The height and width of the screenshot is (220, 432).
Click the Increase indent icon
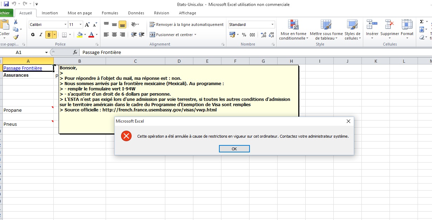click(x=141, y=35)
